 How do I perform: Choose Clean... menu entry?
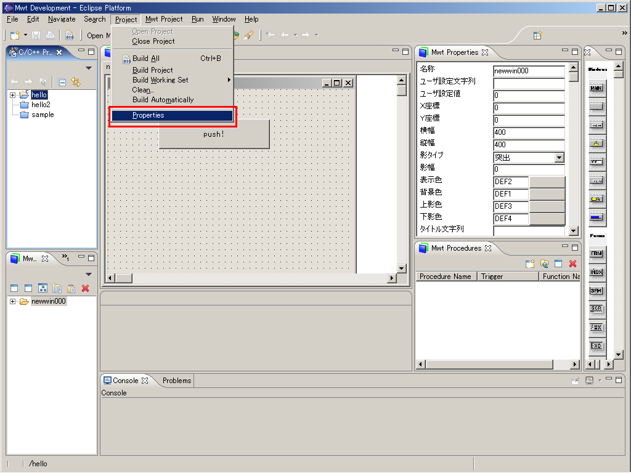(x=172, y=90)
